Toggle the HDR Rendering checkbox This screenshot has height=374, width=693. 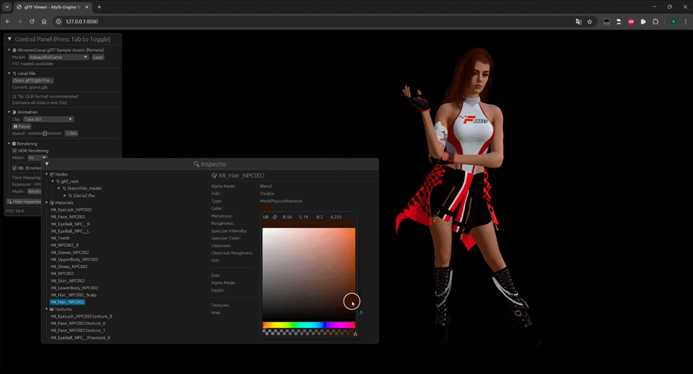14,150
